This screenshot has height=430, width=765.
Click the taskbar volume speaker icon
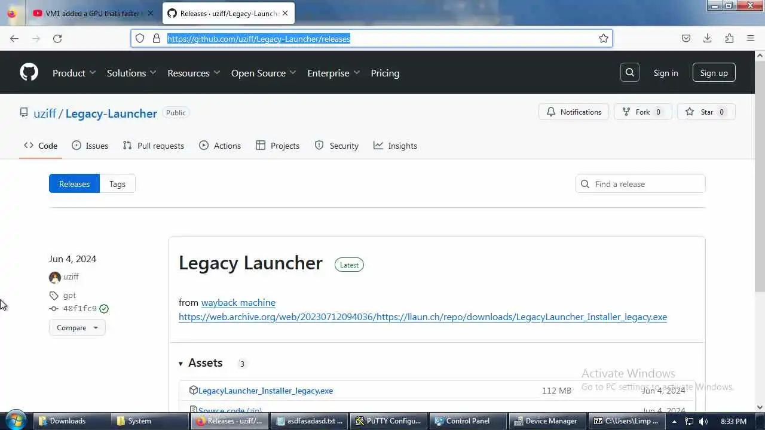click(703, 421)
